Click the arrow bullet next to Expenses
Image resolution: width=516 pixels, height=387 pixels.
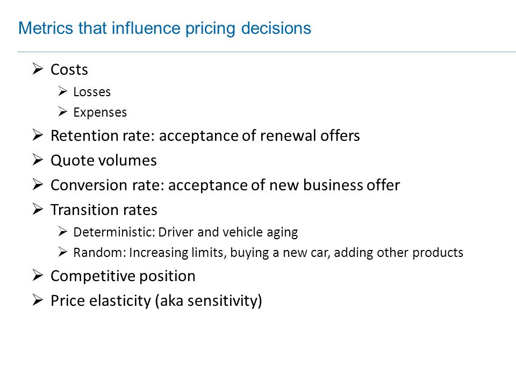click(62, 112)
